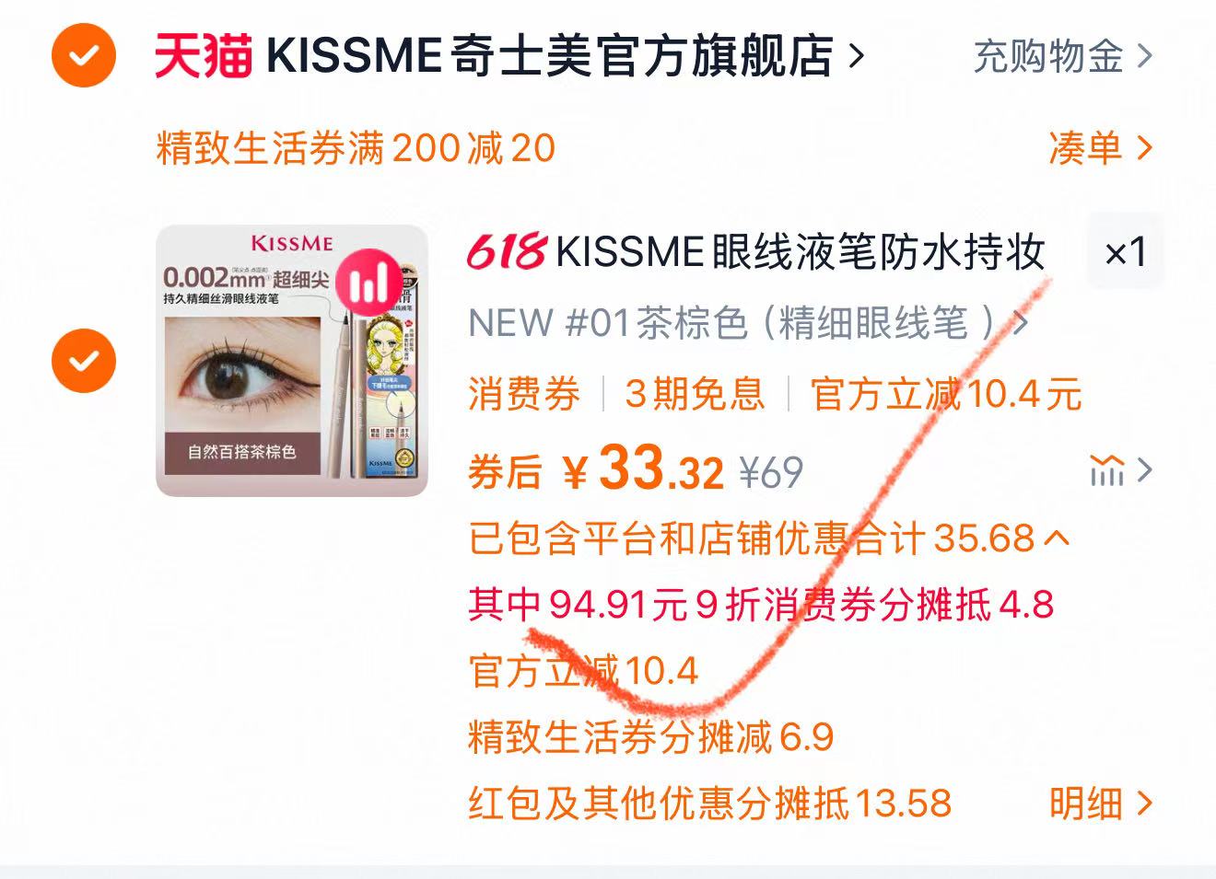Change variant NEW #01茶棕色 option

coord(748,323)
